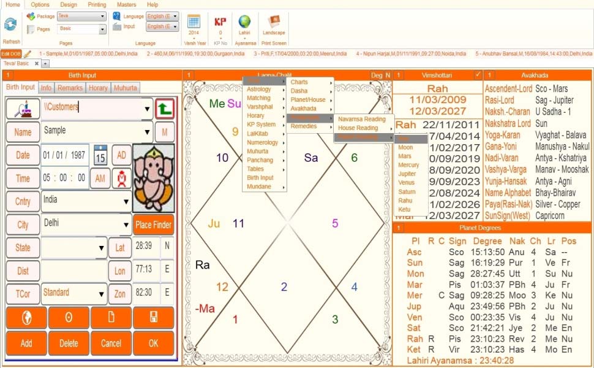
Task: Click the pencil icon beside Edit DOB
Action: [28, 54]
